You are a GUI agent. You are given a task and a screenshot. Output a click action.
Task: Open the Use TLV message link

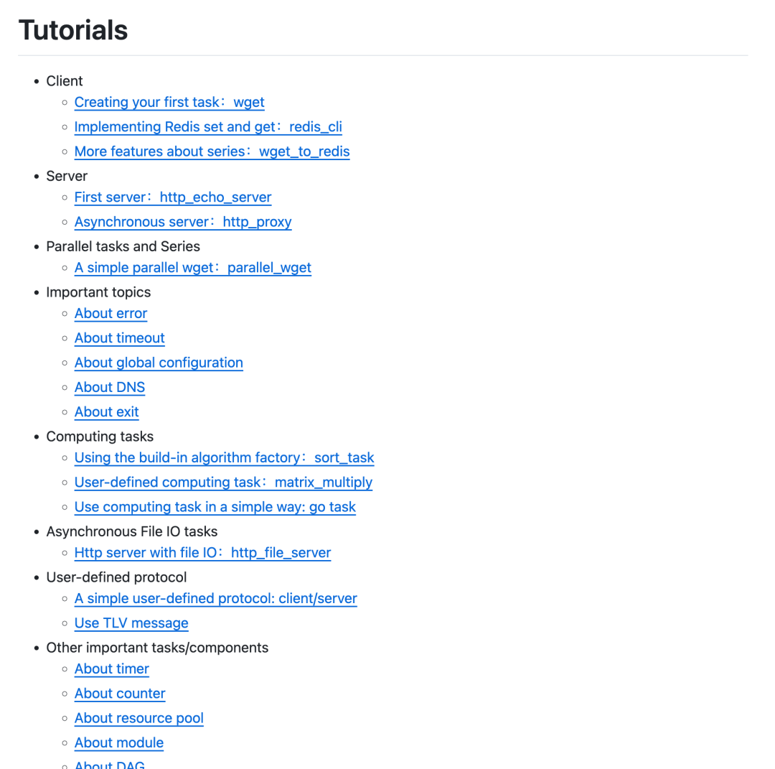pos(131,624)
